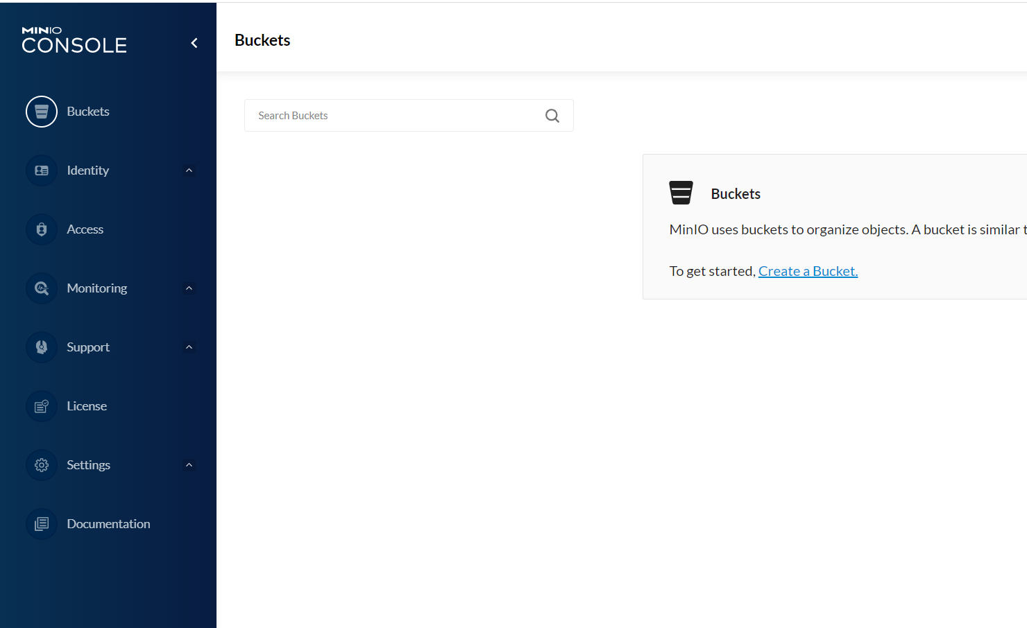Click the Buckets sidebar icon
Viewport: 1027px width, 628px height.
(42, 112)
